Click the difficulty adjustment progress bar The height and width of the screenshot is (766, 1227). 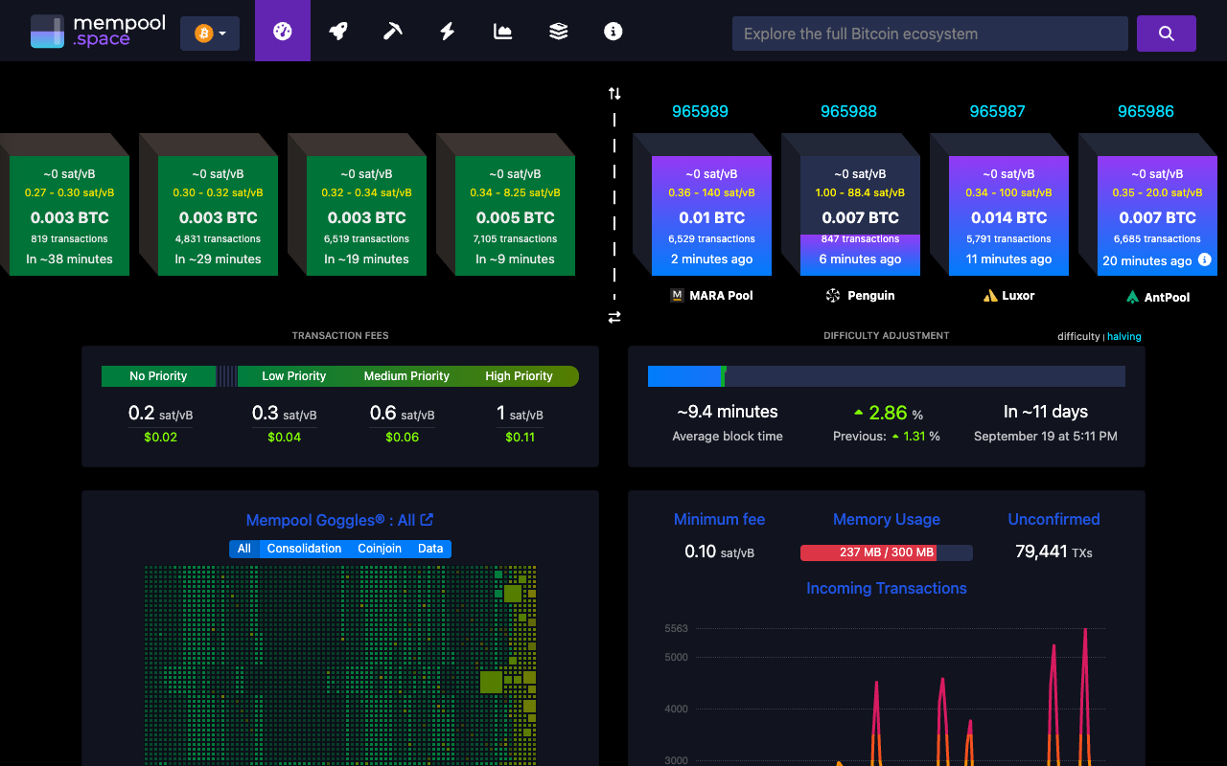click(887, 376)
